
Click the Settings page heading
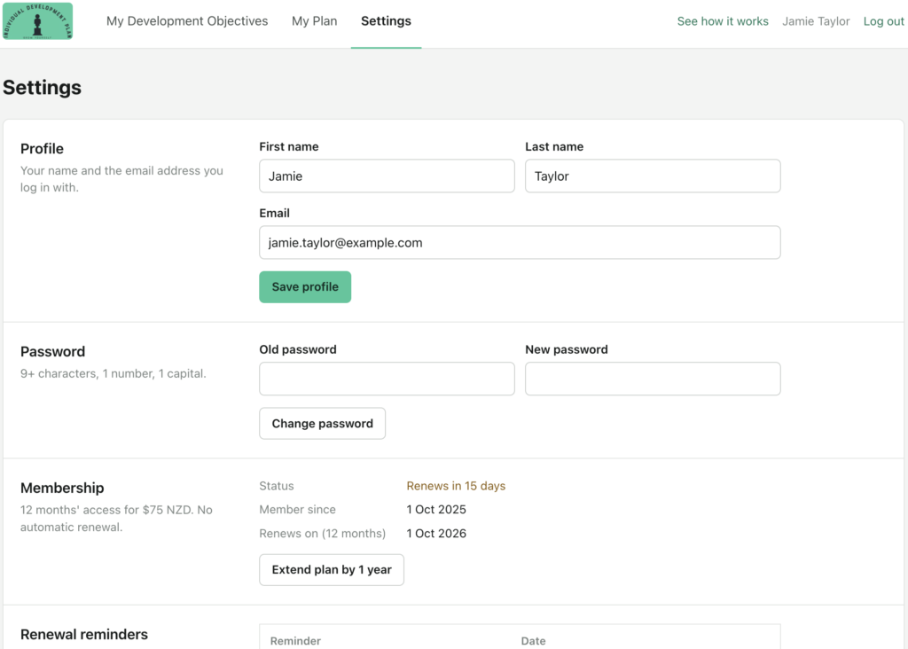click(x=43, y=88)
